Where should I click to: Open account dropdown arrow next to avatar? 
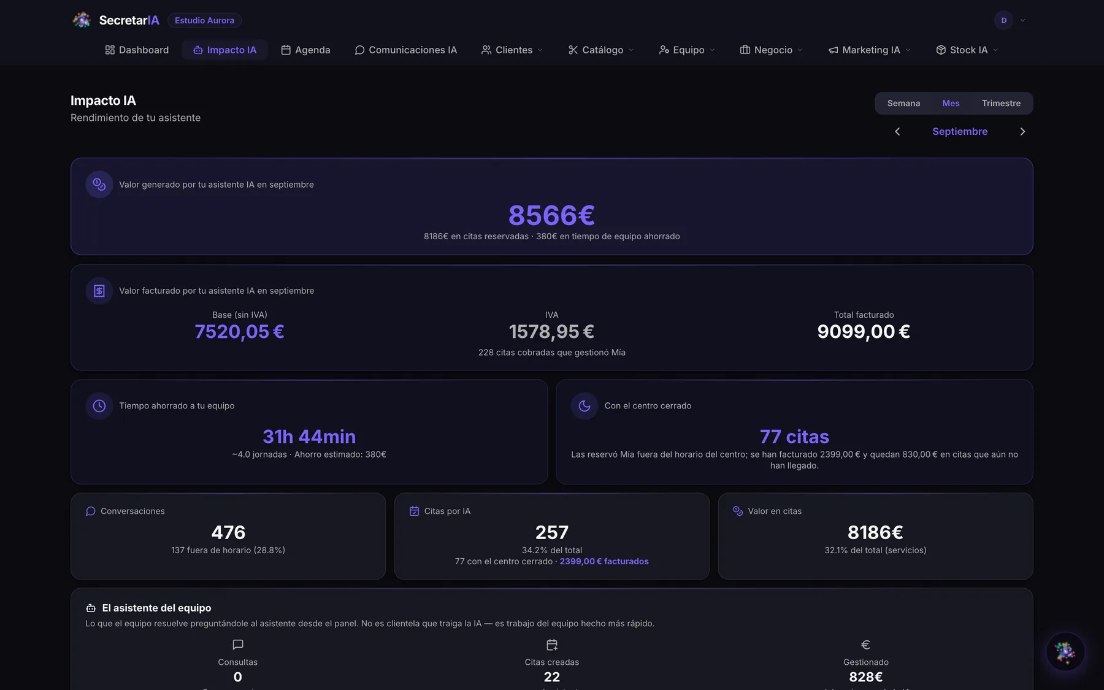(1022, 20)
